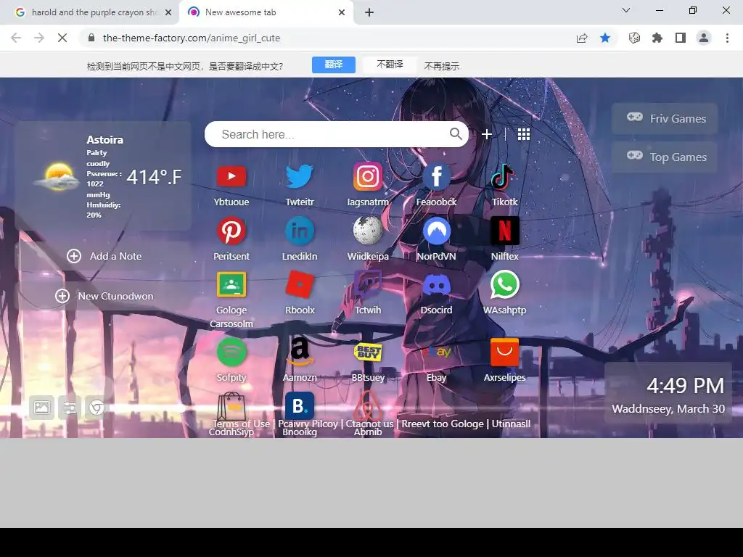Select the New awesome tab

266,12
